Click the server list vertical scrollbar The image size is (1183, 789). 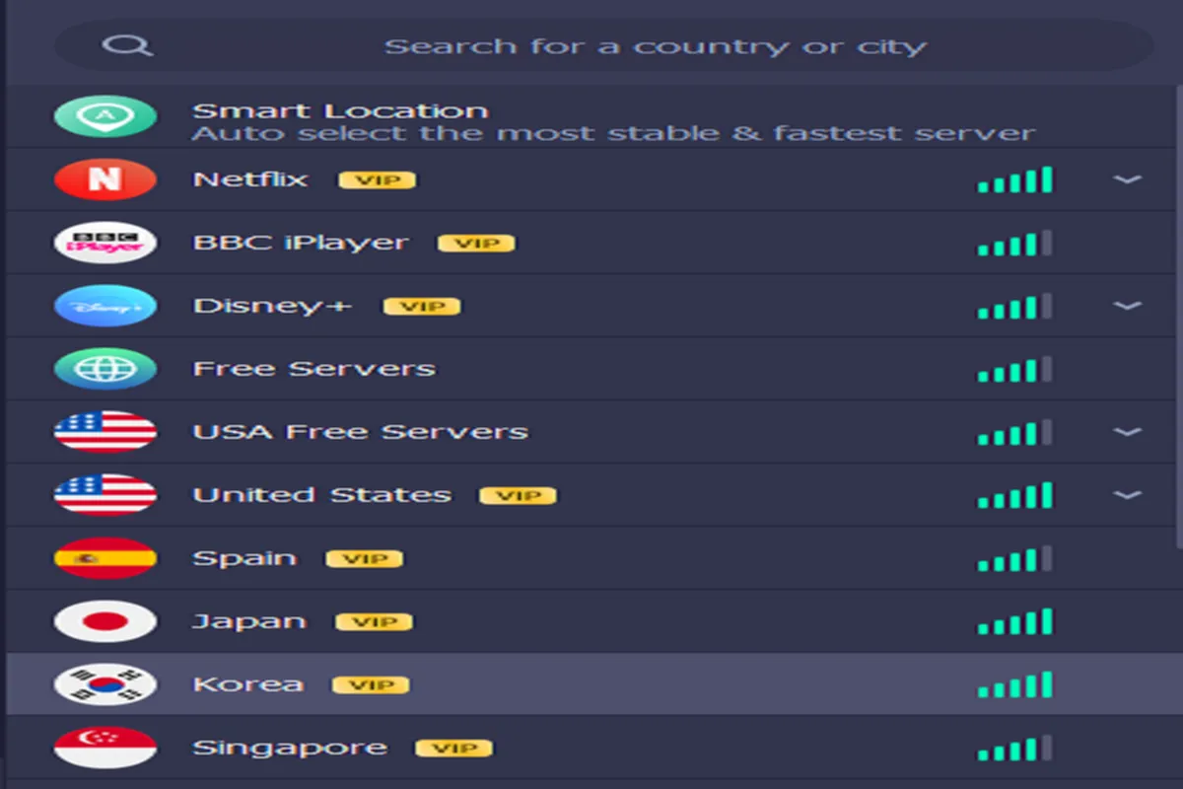[x=1179, y=316]
